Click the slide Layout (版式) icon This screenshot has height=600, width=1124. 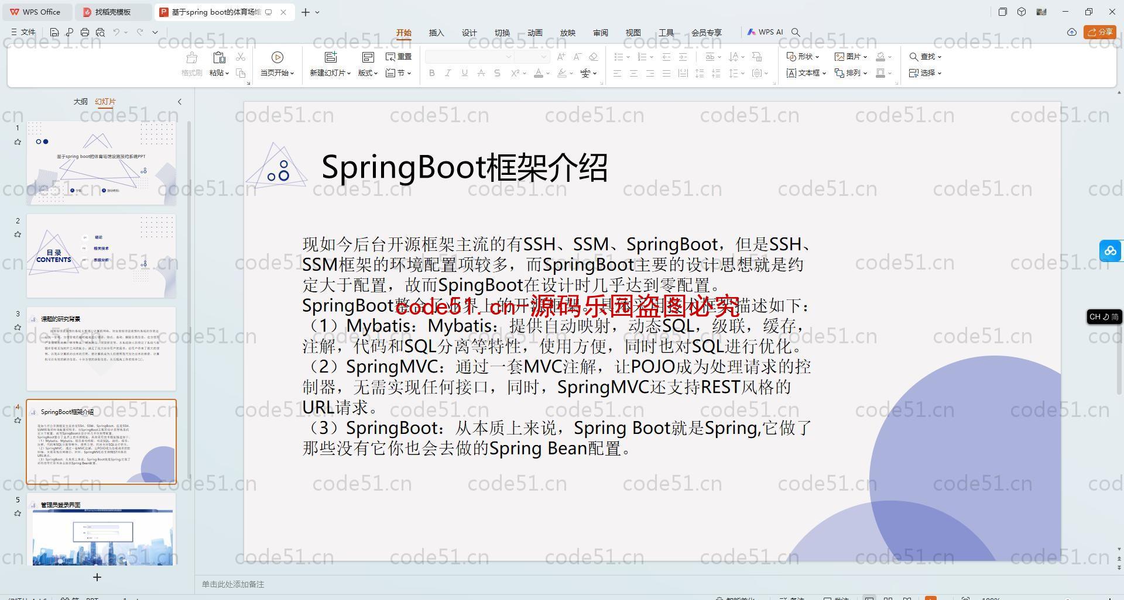pyautogui.click(x=368, y=57)
